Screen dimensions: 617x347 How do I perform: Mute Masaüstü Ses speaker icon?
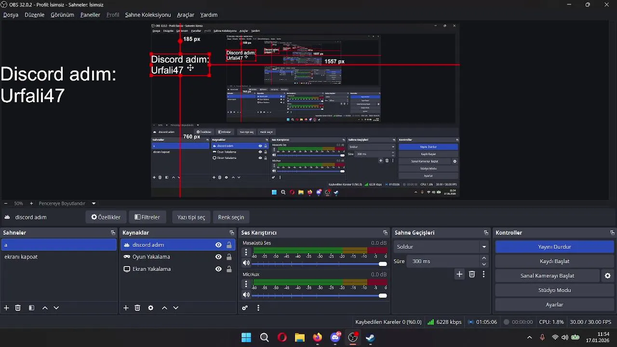pyautogui.click(x=246, y=263)
